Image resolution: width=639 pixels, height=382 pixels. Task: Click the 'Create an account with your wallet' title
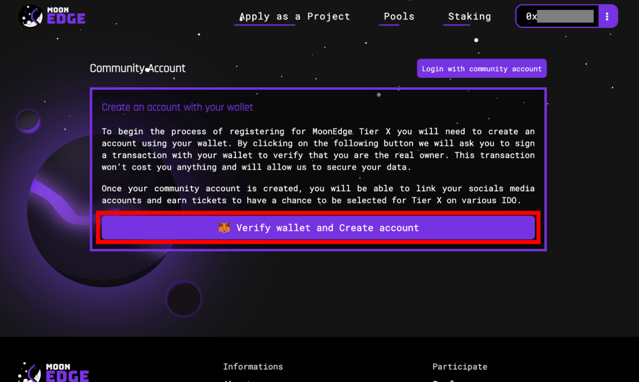click(x=177, y=107)
